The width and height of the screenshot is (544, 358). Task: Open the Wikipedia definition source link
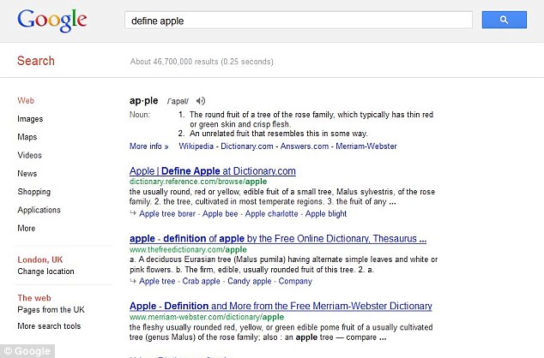coord(196,146)
